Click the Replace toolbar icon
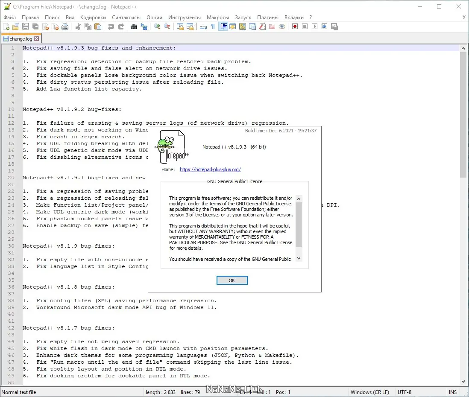This screenshot has height=397, width=469. (x=144, y=26)
